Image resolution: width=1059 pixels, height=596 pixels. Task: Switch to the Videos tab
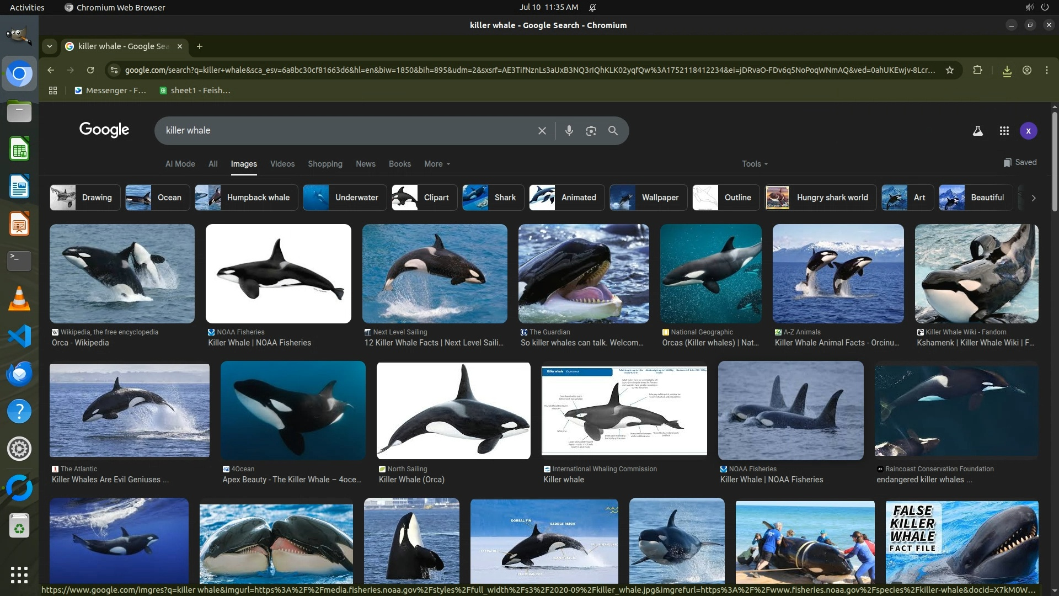point(282,164)
